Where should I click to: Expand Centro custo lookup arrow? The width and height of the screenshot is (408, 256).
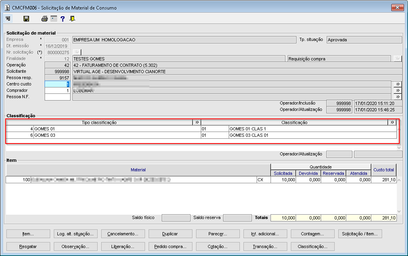click(x=397, y=84)
